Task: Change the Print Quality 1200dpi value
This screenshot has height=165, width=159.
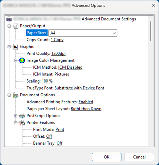Action: 58,54
